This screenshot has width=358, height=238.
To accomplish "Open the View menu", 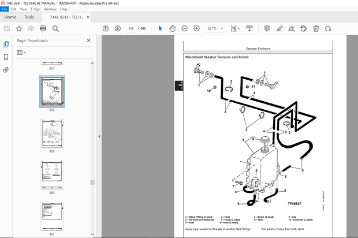I will click(x=24, y=9).
